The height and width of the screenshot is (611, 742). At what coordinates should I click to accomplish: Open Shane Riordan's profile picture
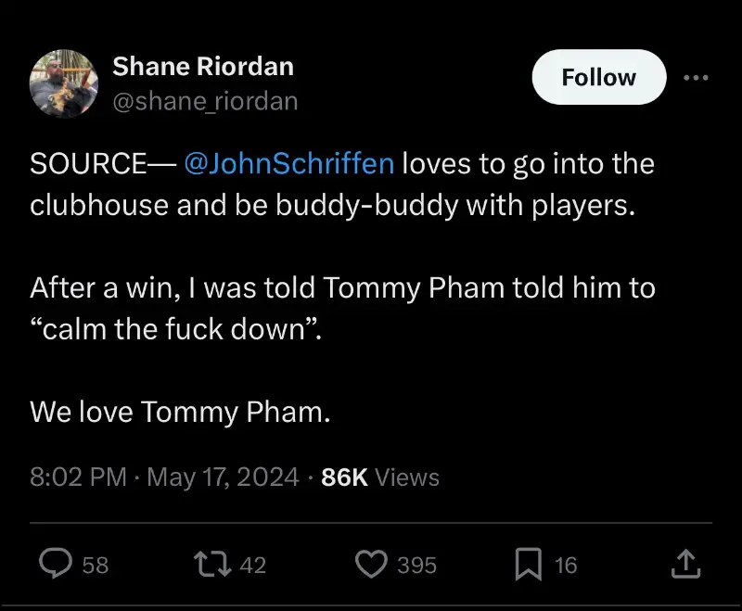64,83
